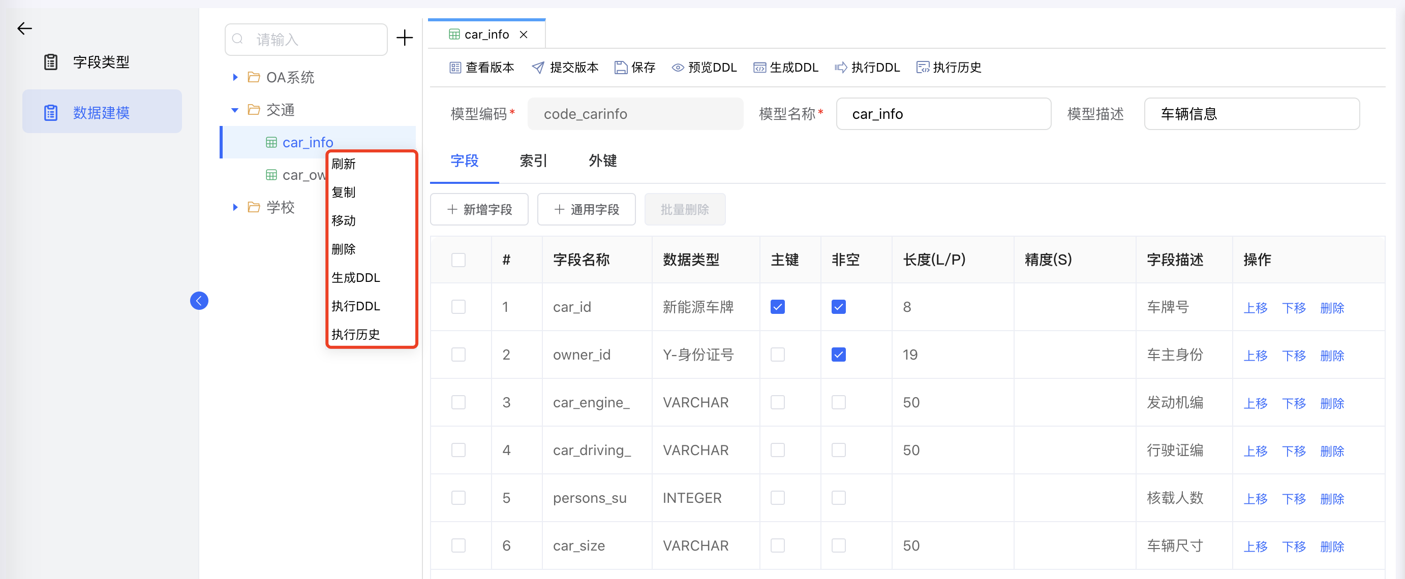
Task: Execute DDL using the 执行DDL icon
Action: [x=867, y=67]
